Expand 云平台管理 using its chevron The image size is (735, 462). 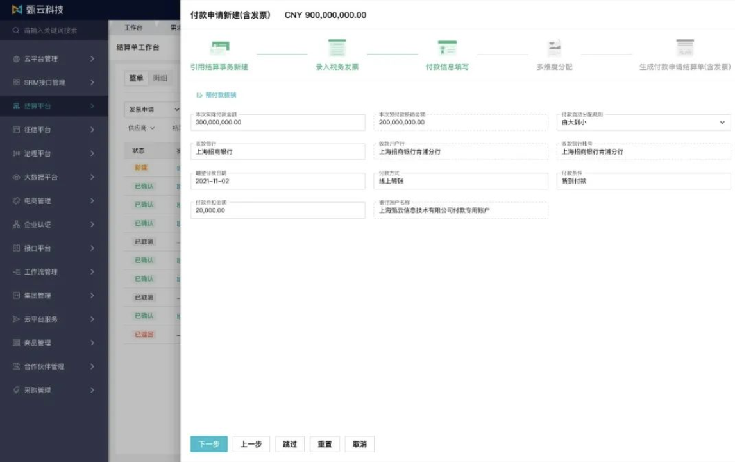click(x=92, y=58)
